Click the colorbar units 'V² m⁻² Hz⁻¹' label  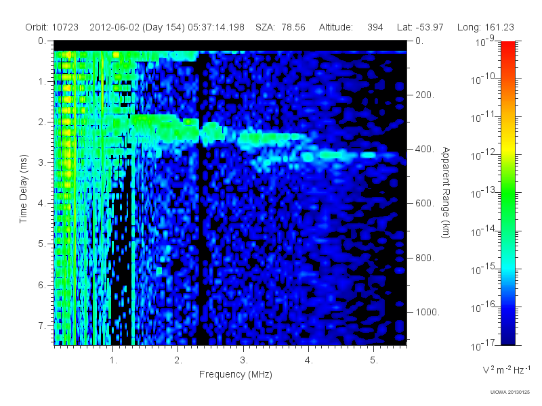click(x=506, y=369)
